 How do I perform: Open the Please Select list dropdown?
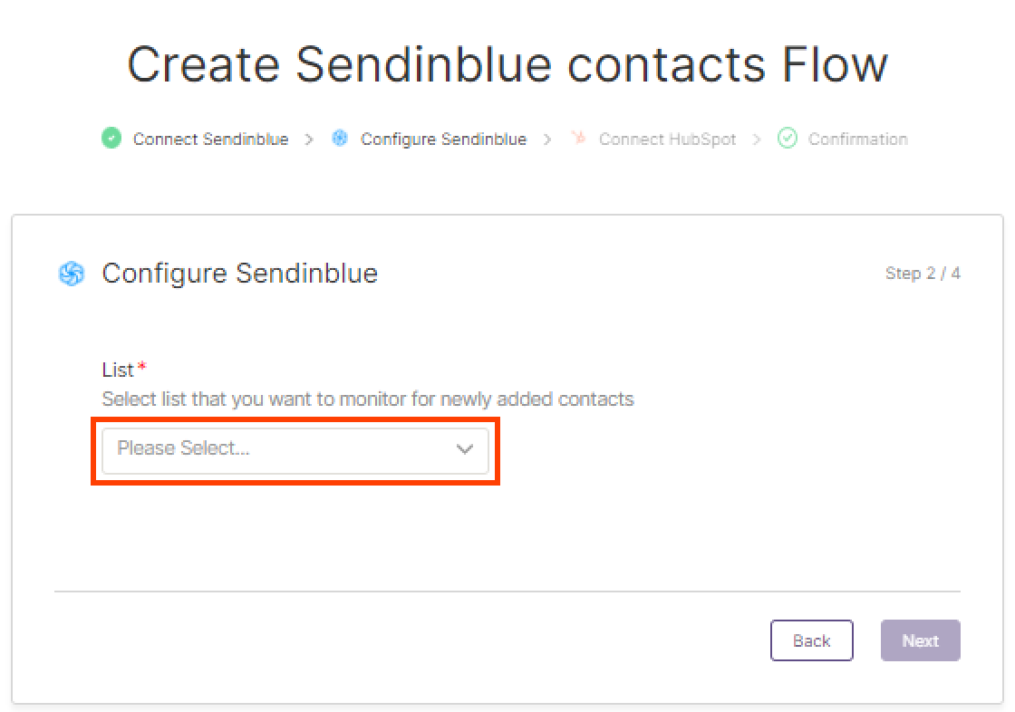[x=295, y=450]
